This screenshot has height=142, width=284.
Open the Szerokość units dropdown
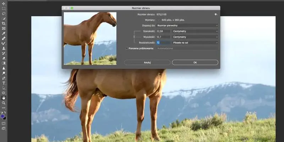click(x=195, y=31)
